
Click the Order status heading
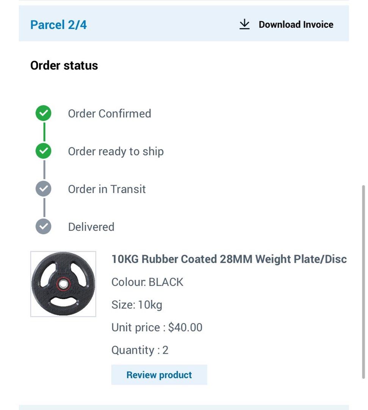[x=64, y=66]
